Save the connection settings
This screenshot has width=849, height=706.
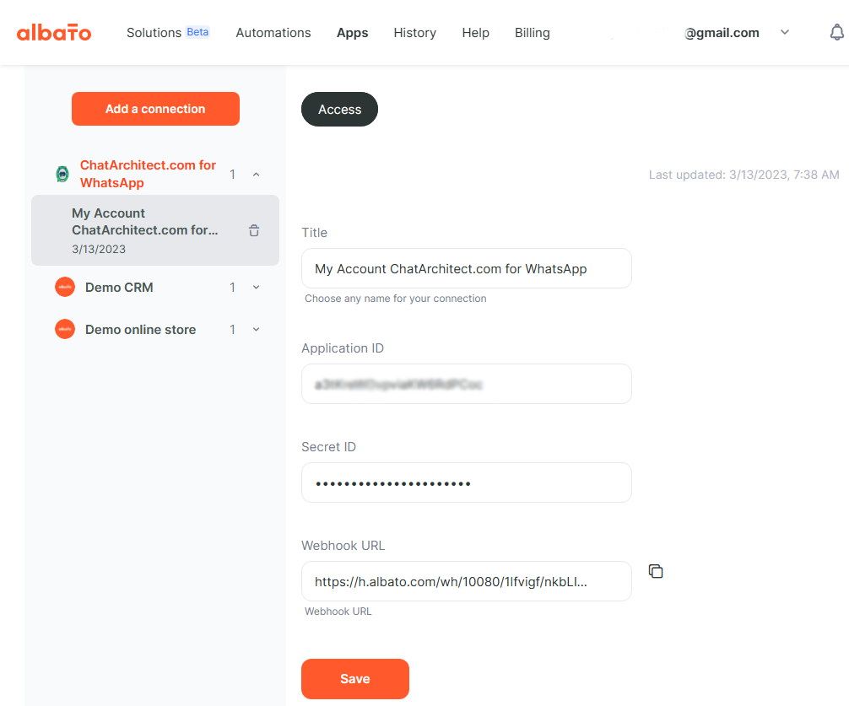[x=355, y=679]
